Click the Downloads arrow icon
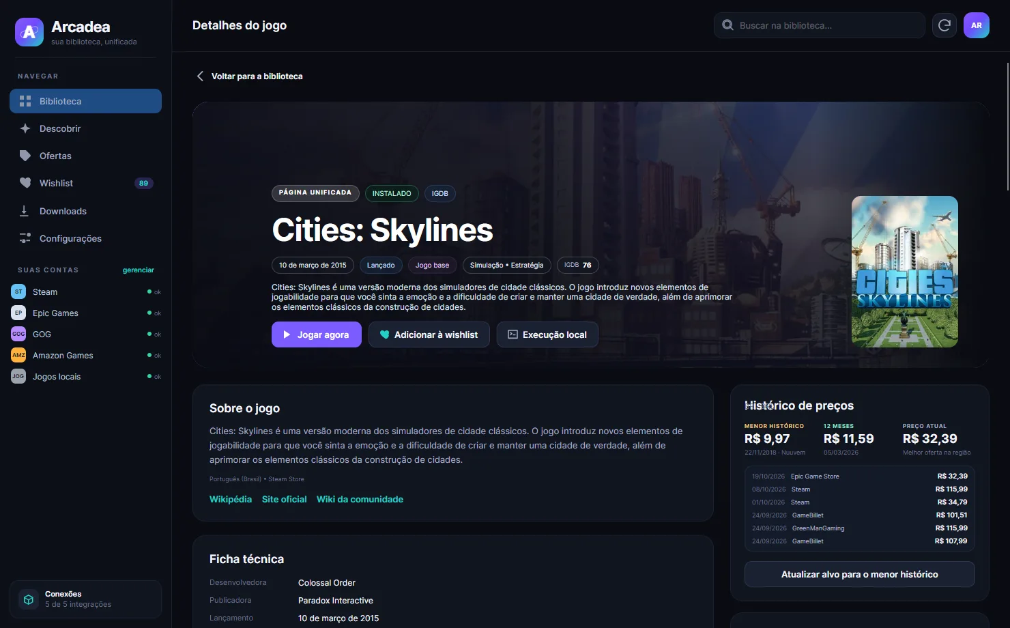Screen dimensions: 1010x628 coord(25,211)
